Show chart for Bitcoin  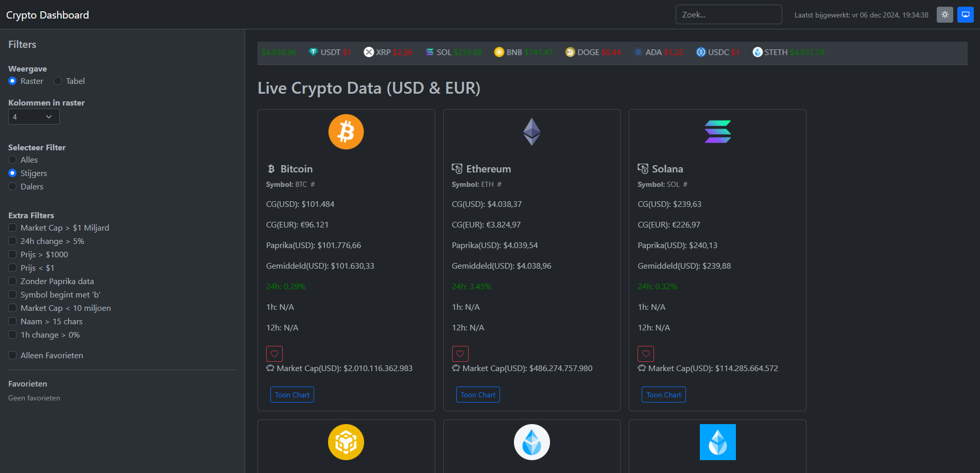click(x=292, y=395)
